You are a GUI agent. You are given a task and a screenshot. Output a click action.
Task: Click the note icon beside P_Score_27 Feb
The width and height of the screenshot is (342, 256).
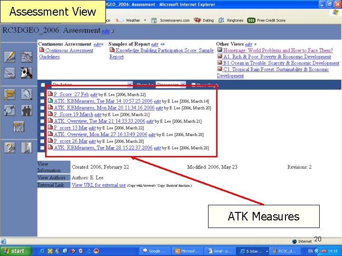50,94
